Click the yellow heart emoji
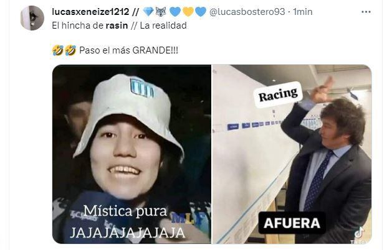The width and height of the screenshot is (392, 250). tap(188, 12)
